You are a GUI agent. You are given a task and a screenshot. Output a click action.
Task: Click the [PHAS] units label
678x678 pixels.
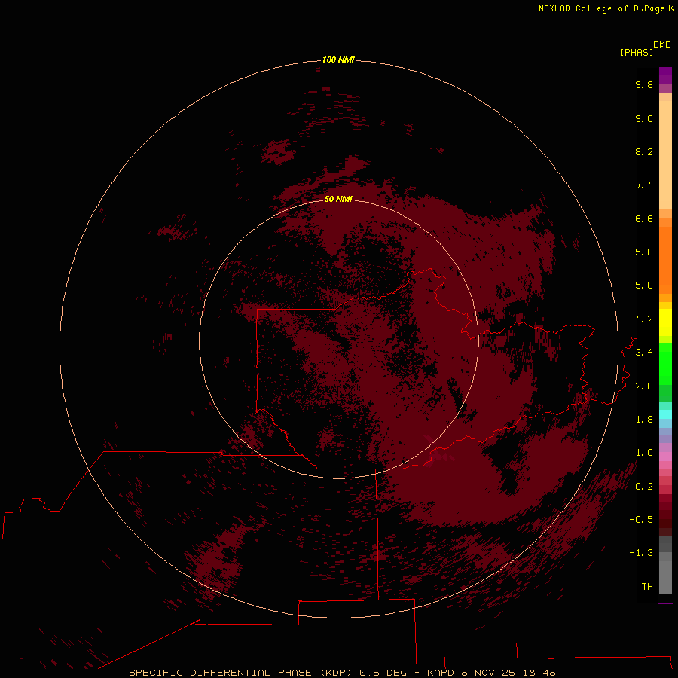click(x=637, y=52)
